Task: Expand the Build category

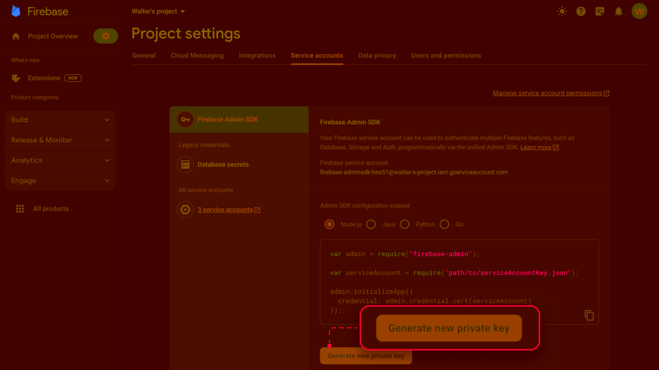Action: [x=60, y=120]
